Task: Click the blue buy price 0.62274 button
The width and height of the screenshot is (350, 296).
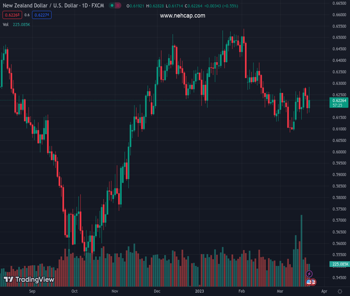Action: coord(41,15)
